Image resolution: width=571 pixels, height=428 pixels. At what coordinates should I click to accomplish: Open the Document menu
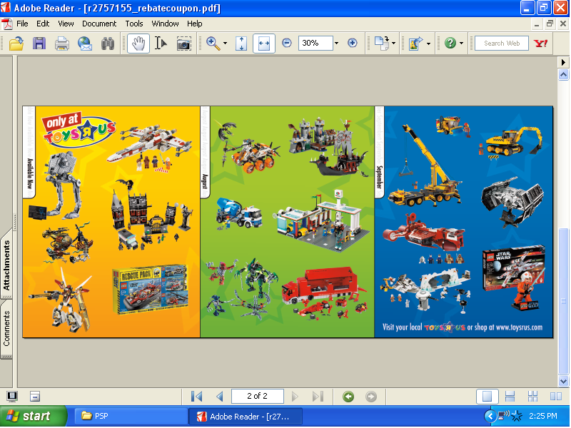(99, 24)
